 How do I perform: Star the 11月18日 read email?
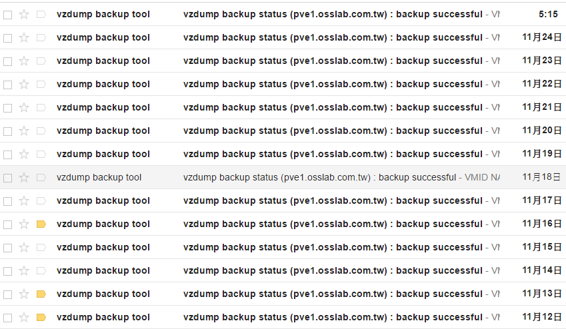tap(24, 177)
